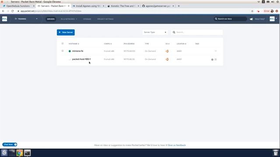This screenshot has width=280, height=157.
Task: Sort the table by Hostname column
Action: pos(74,44)
